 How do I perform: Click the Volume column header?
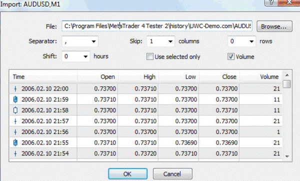click(x=261, y=76)
